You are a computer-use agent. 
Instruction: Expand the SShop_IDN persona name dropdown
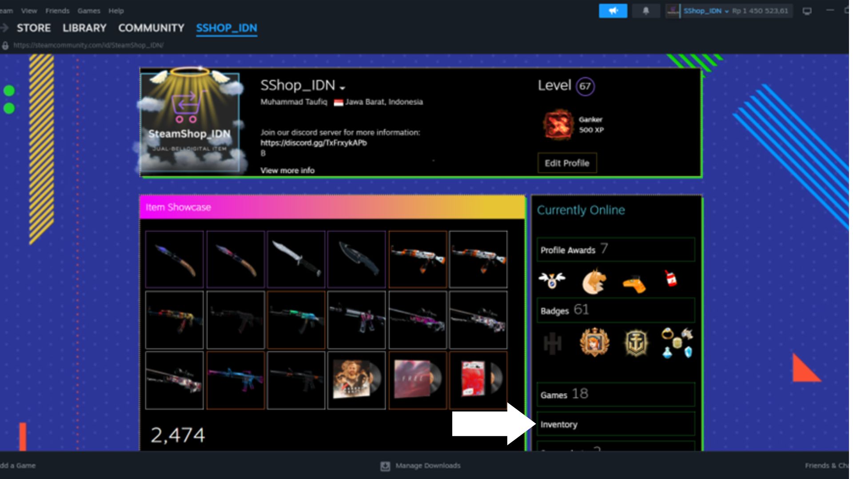(x=342, y=87)
